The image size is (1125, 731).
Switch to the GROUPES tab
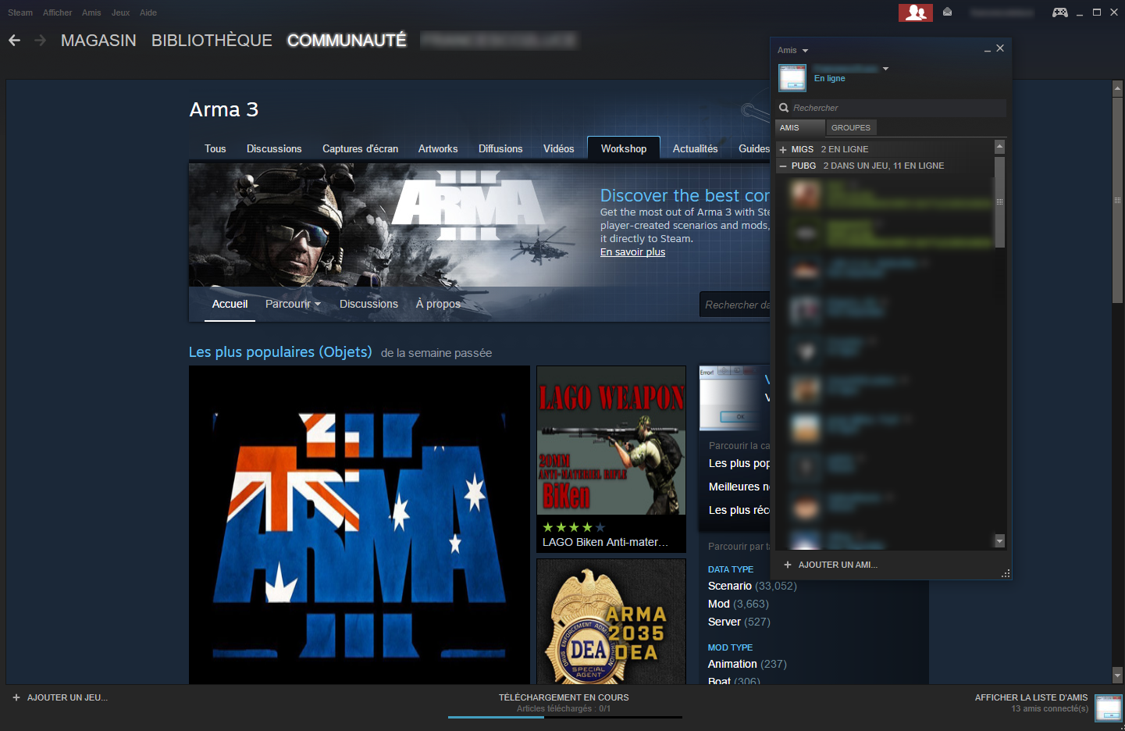pyautogui.click(x=851, y=127)
